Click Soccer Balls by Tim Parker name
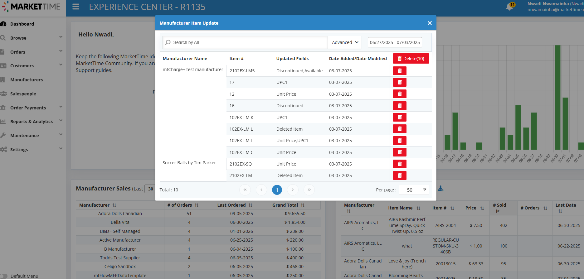Image resolution: width=584 pixels, height=279 pixels. [x=189, y=163]
